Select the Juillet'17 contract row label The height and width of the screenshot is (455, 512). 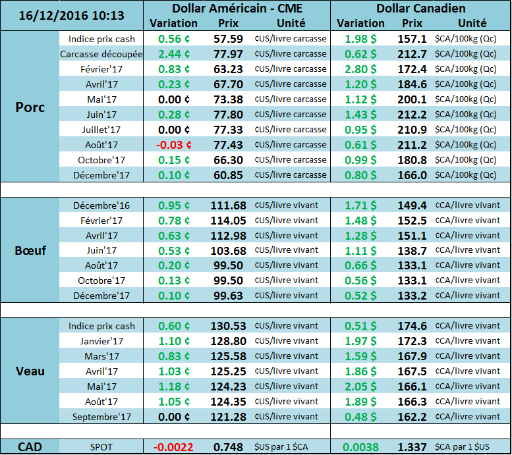coord(101,130)
